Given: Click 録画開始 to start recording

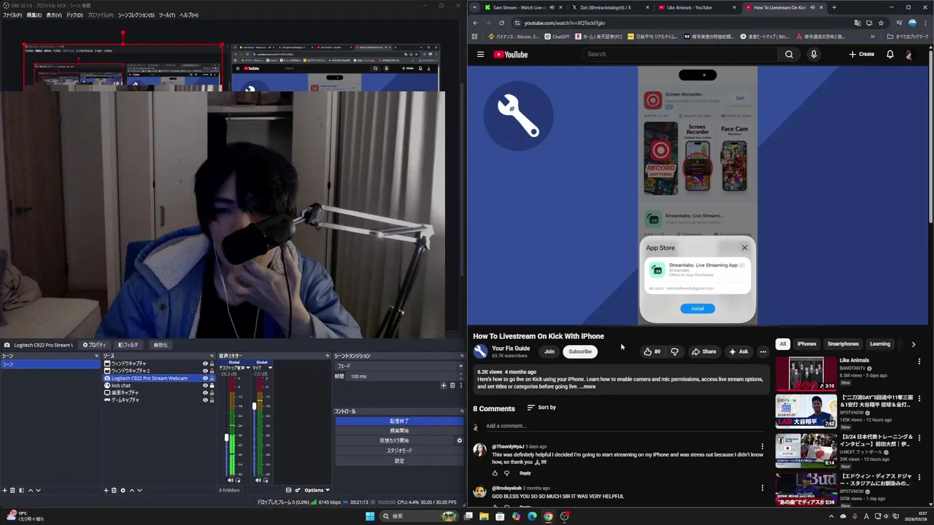Looking at the screenshot, I should [x=399, y=431].
